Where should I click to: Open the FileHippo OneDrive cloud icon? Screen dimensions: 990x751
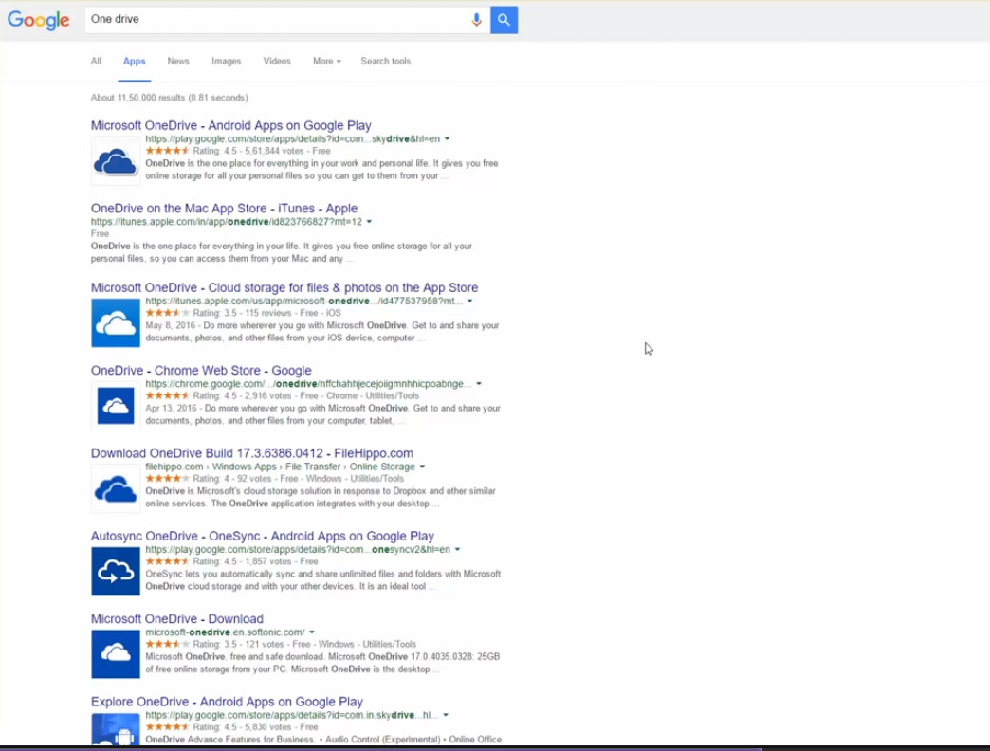pos(116,488)
